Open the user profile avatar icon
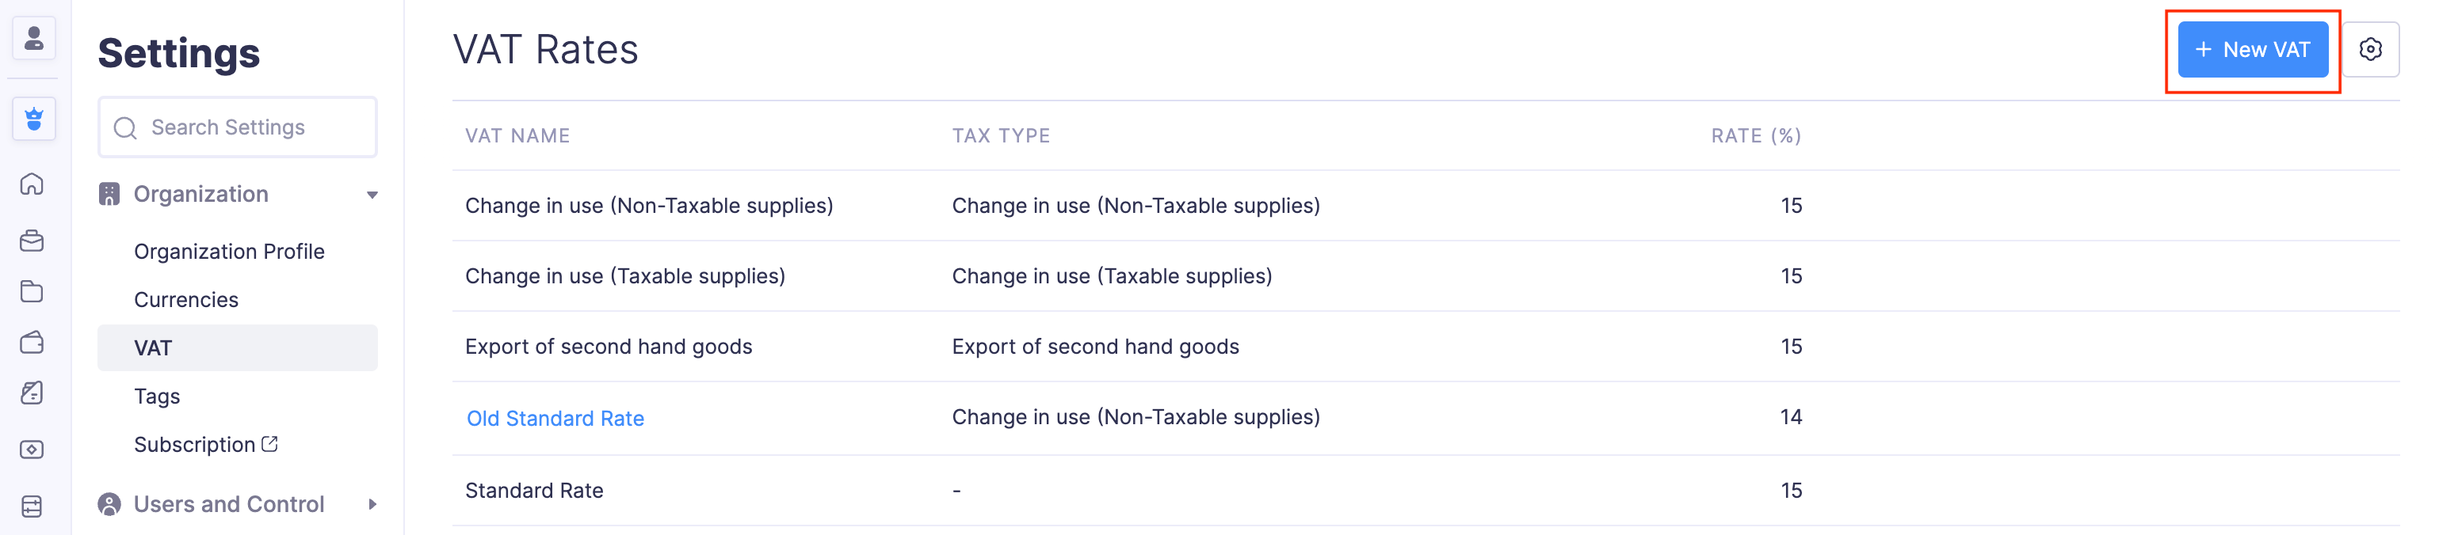 click(x=34, y=38)
